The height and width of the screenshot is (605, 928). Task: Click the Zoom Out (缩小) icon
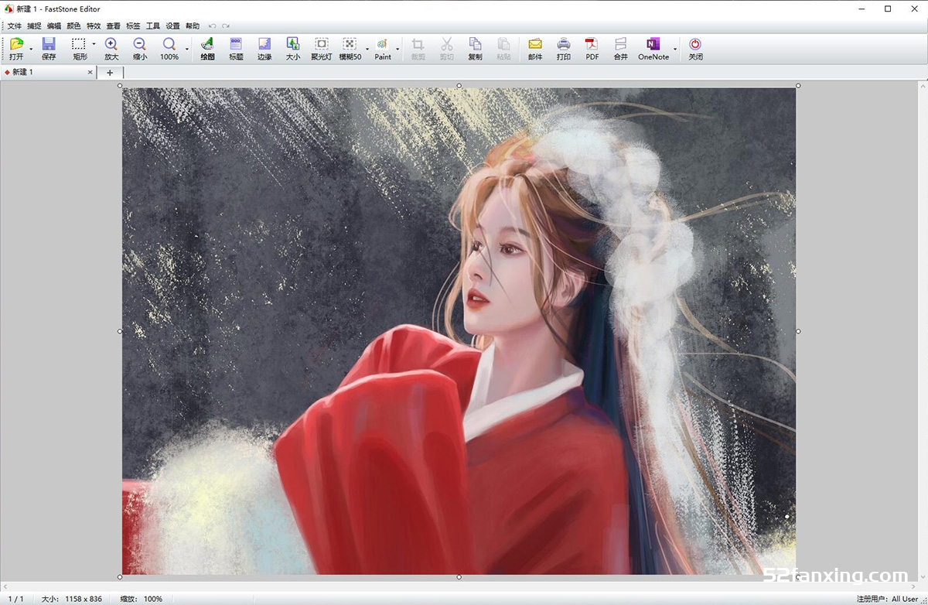[x=140, y=48]
